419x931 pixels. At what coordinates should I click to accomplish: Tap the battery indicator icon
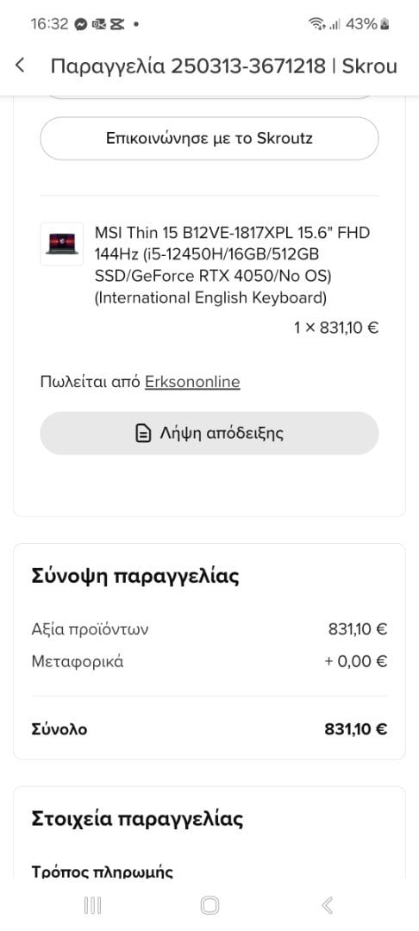[385, 24]
